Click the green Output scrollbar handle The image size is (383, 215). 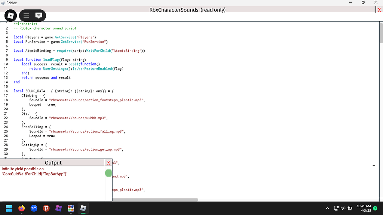[x=108, y=173]
